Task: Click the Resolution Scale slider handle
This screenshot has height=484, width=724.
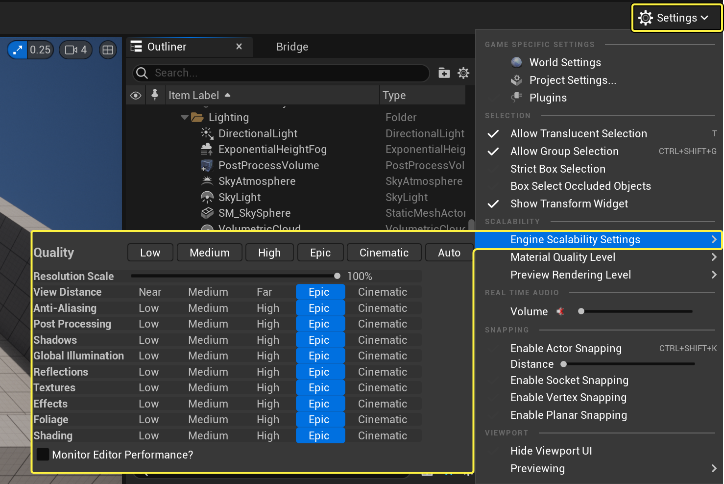Action: [x=337, y=276]
